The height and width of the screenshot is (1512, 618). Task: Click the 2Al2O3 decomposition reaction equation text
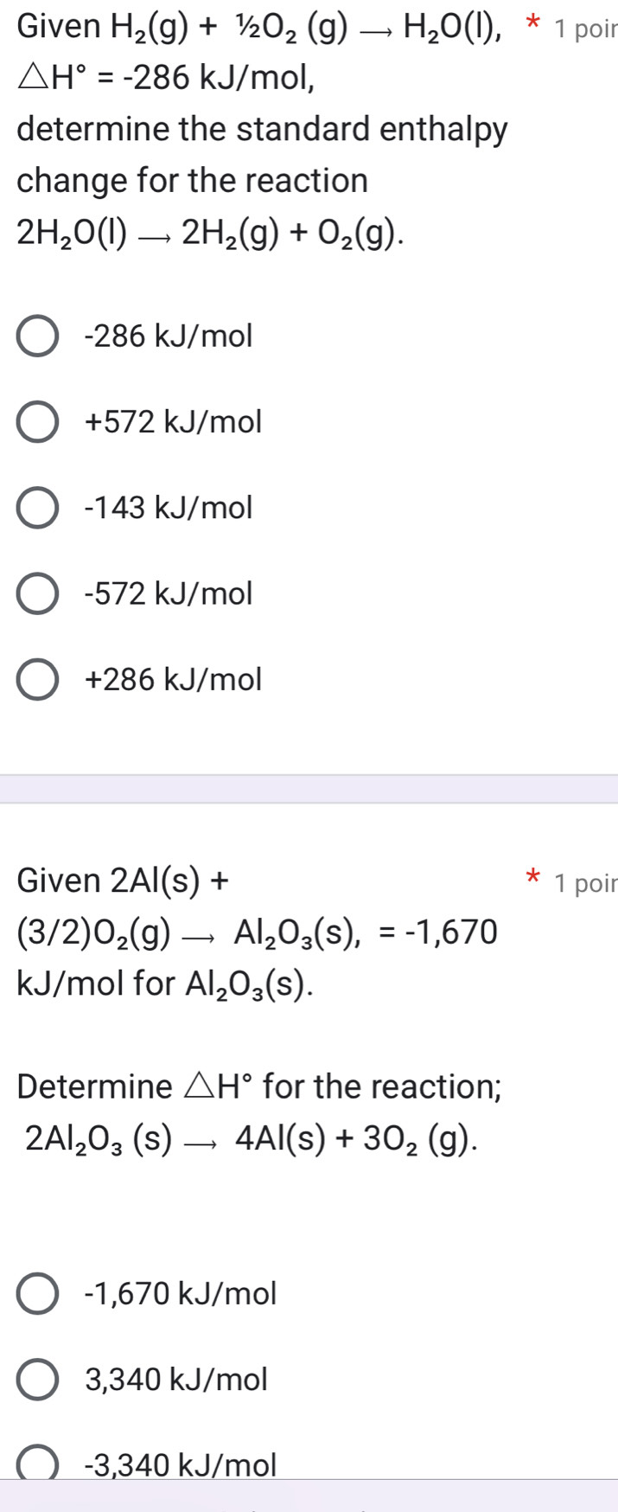coord(251,1142)
